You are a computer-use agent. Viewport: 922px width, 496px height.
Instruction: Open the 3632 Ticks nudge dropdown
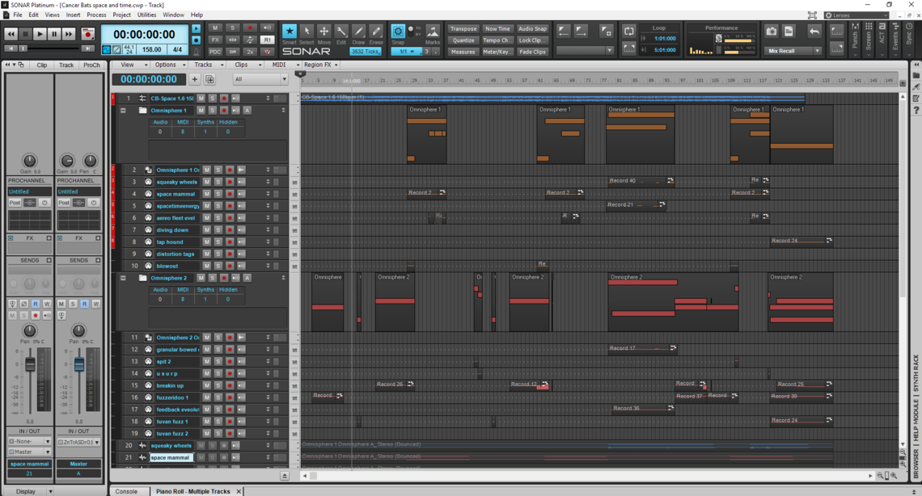(365, 52)
